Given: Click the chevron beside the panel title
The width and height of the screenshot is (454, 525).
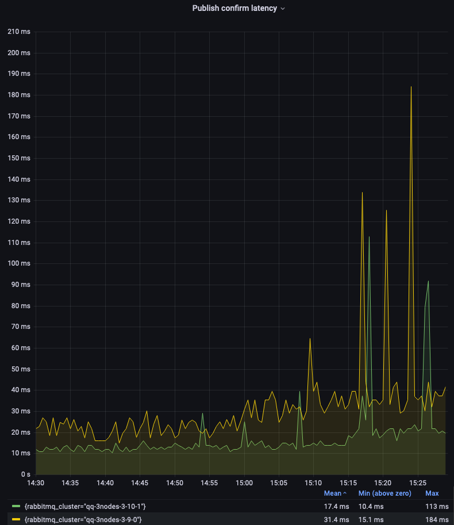Looking at the screenshot, I should [x=283, y=9].
